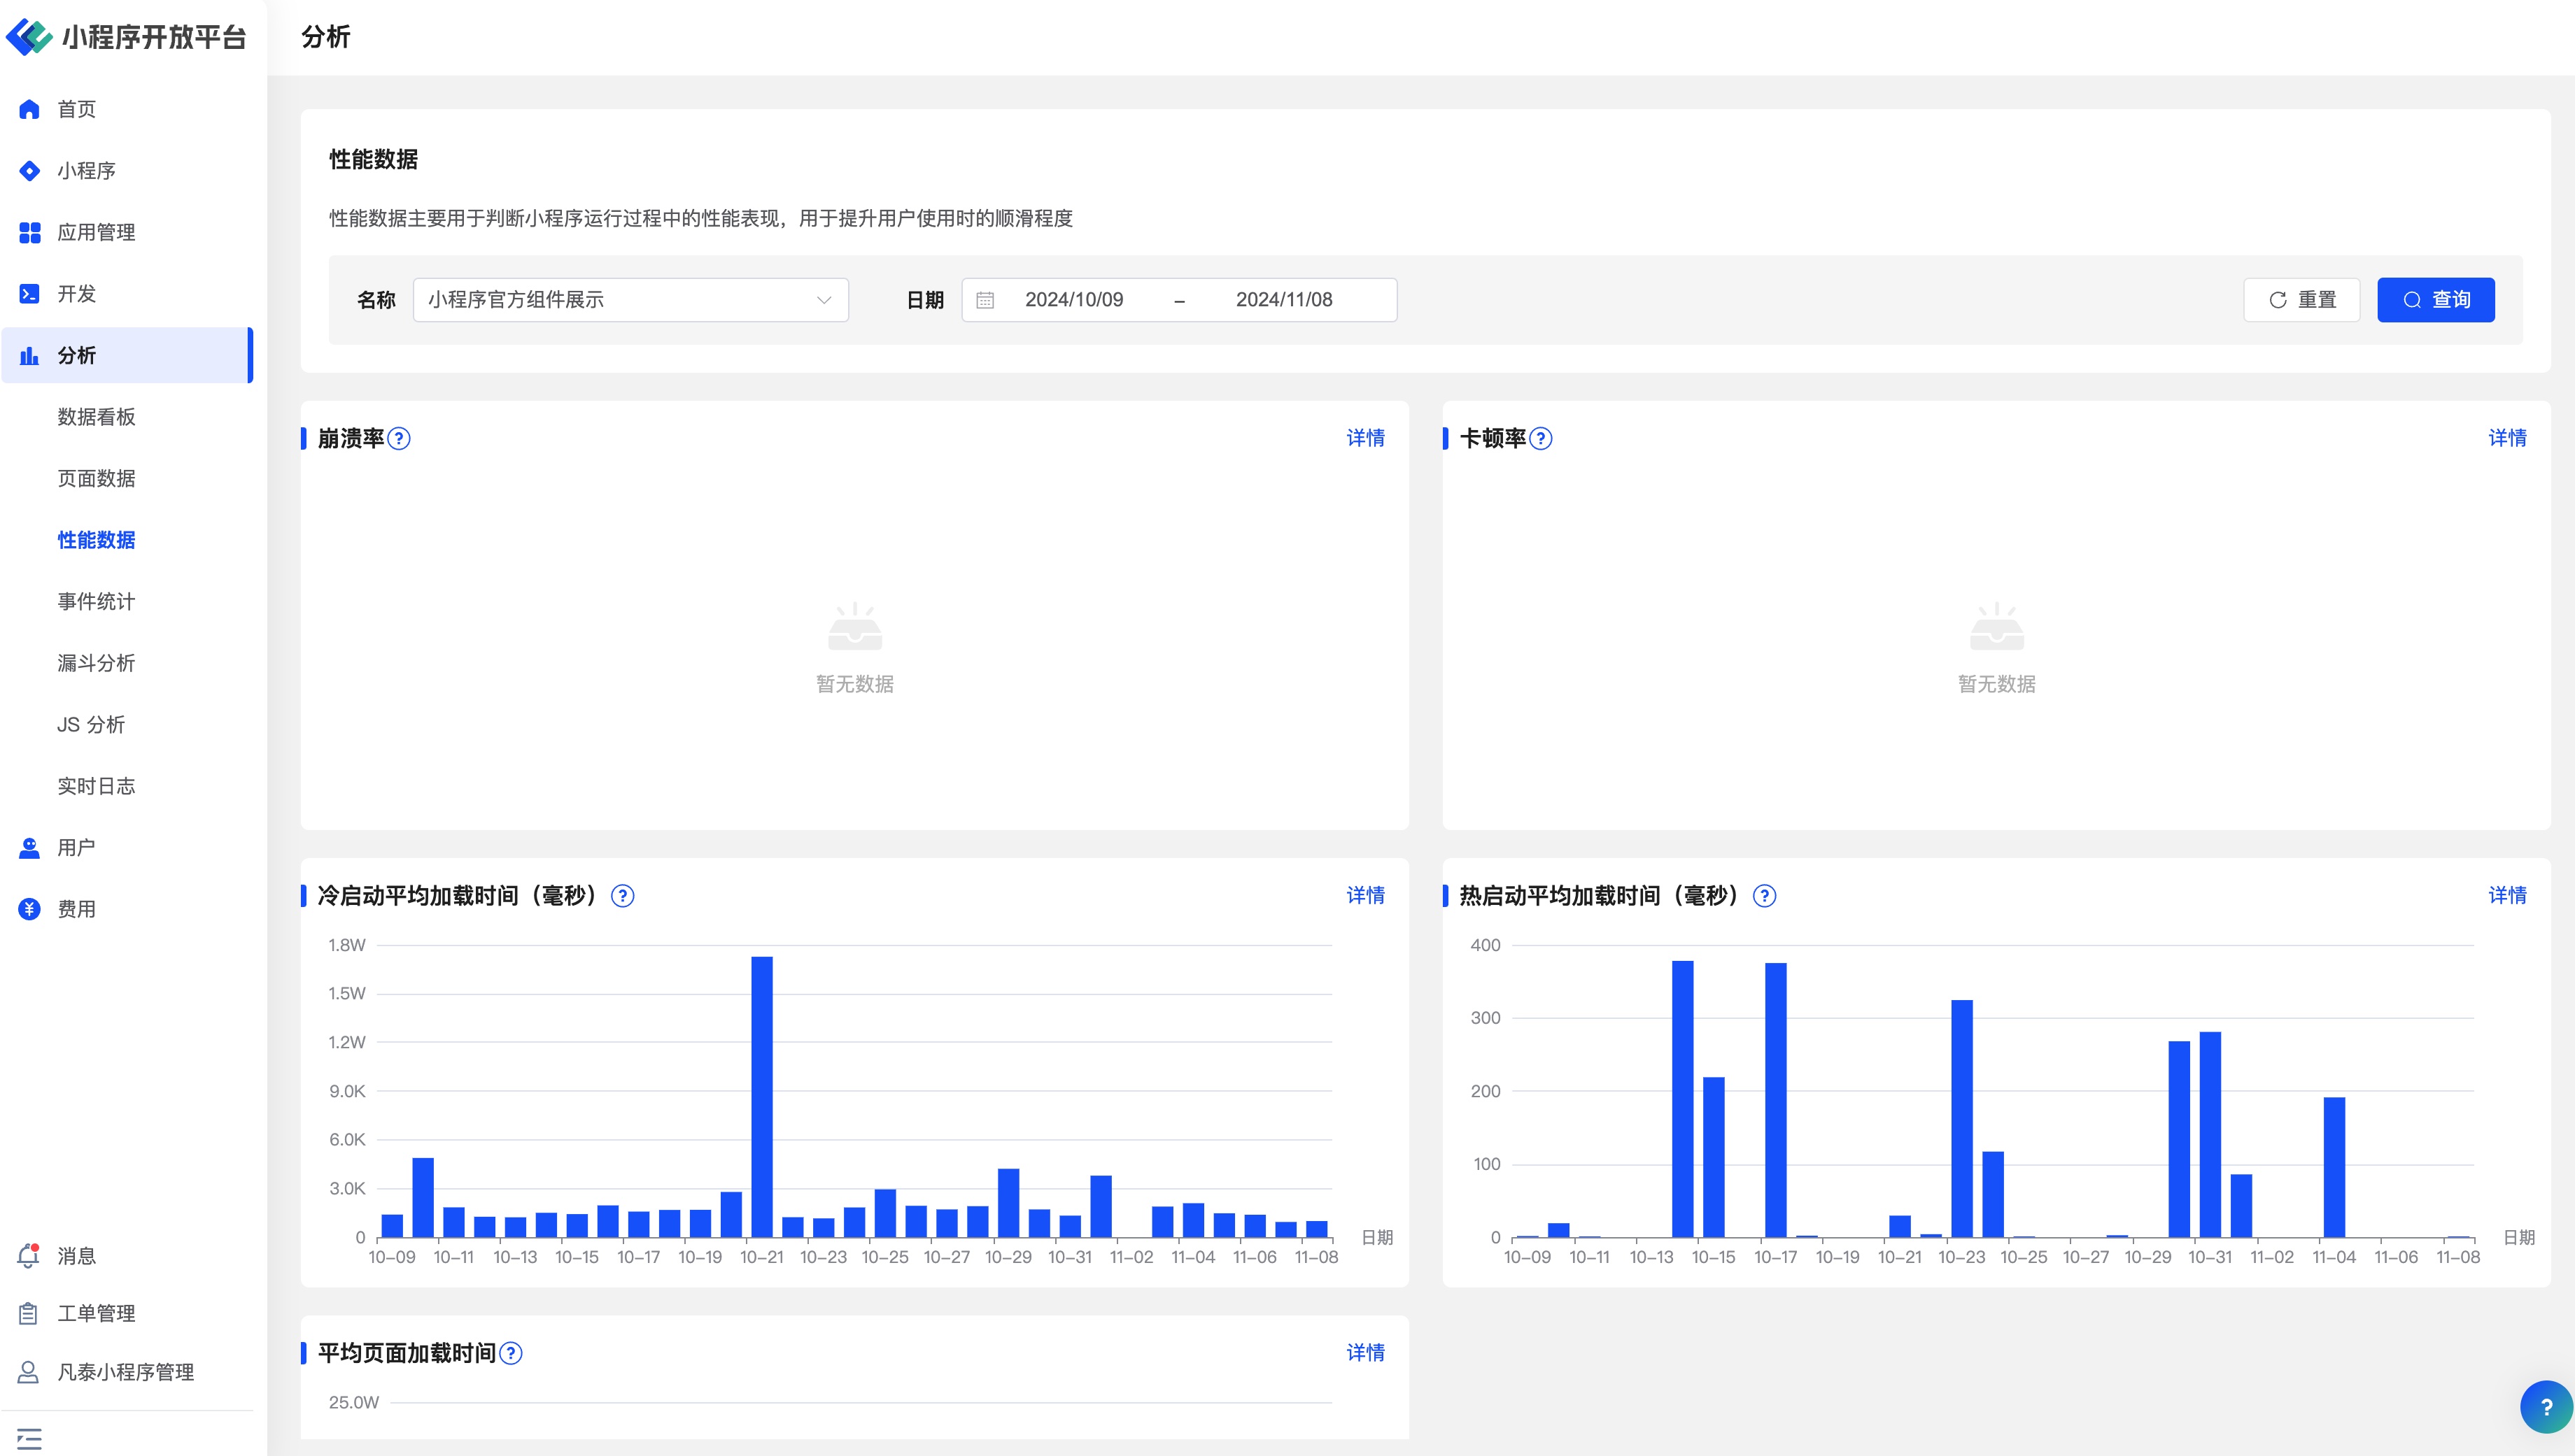Click the platform logo icon
This screenshot has width=2575, height=1456.
(29, 37)
